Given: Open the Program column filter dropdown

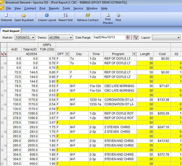Looking at the screenshot, I should tap(134, 54).
